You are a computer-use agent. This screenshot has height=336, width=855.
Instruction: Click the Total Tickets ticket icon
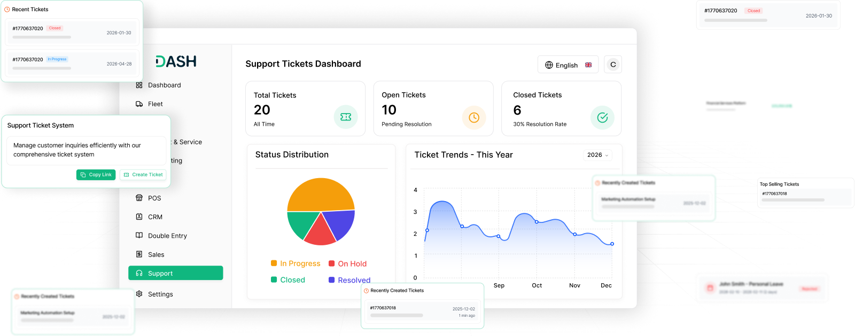346,117
